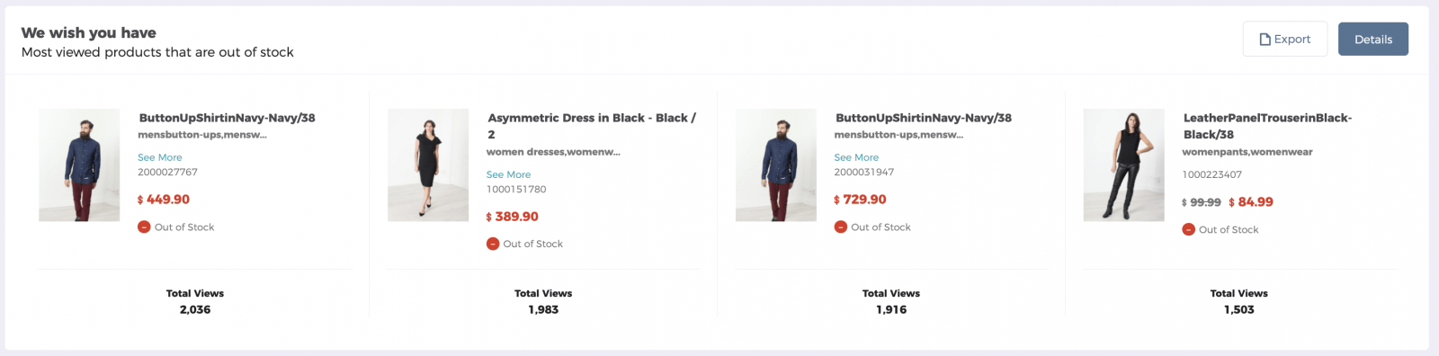Select Asymmetric Dress in Black title
Image resolution: width=1439 pixels, height=356 pixels.
click(592, 126)
